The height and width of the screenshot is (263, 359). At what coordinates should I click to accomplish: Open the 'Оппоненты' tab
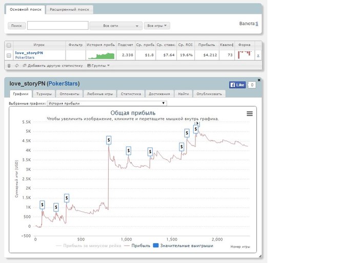click(69, 94)
